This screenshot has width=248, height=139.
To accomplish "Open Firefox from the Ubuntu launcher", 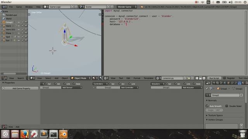I will [x=24, y=134].
